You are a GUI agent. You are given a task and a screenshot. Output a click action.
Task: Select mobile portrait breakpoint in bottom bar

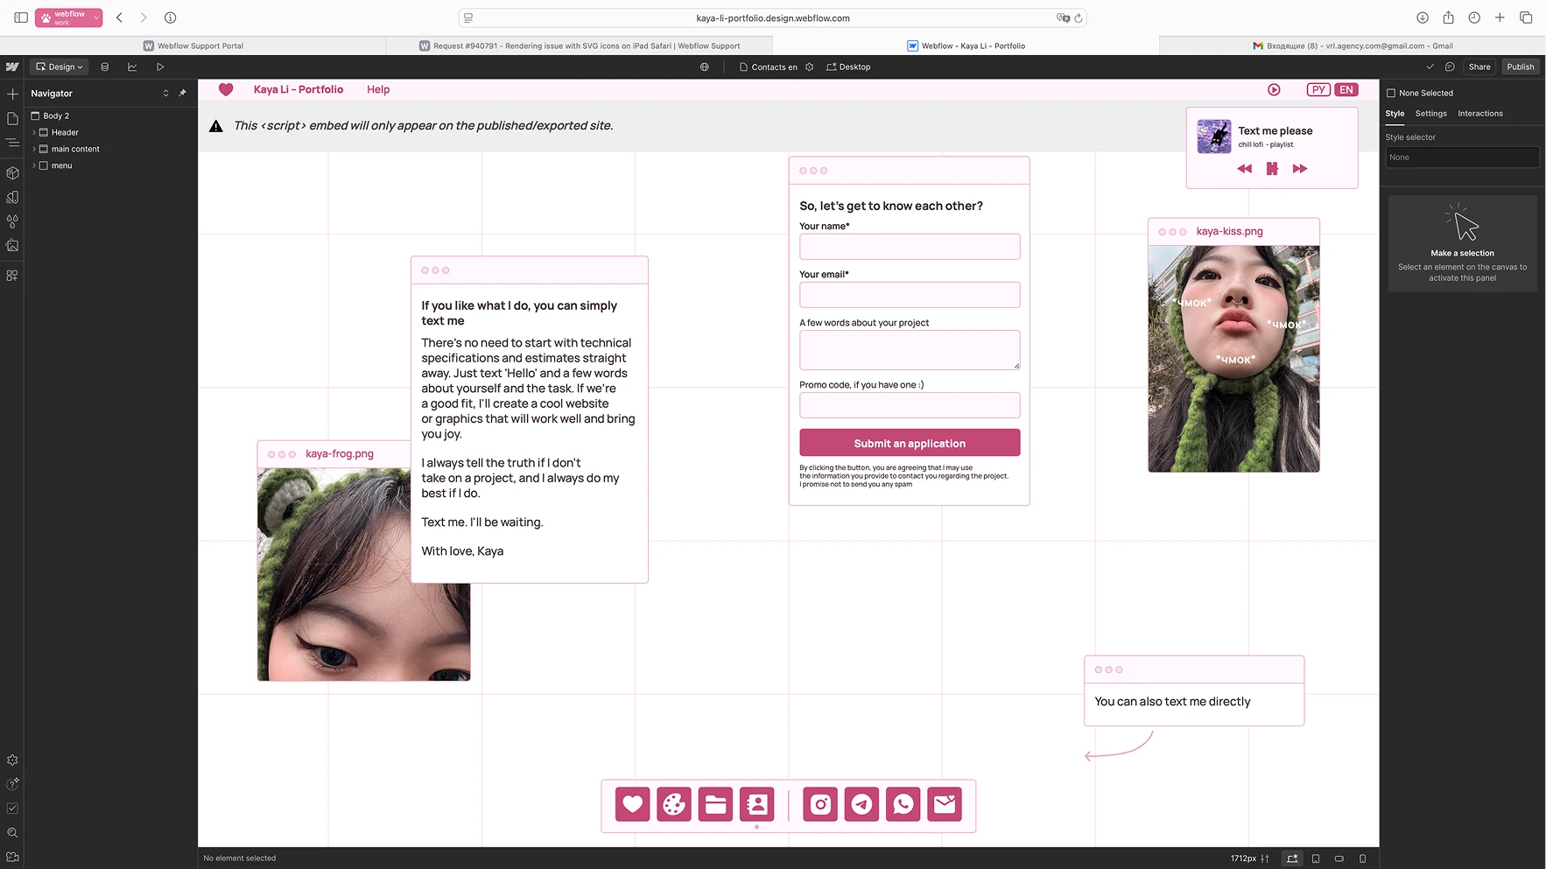[x=1362, y=858]
